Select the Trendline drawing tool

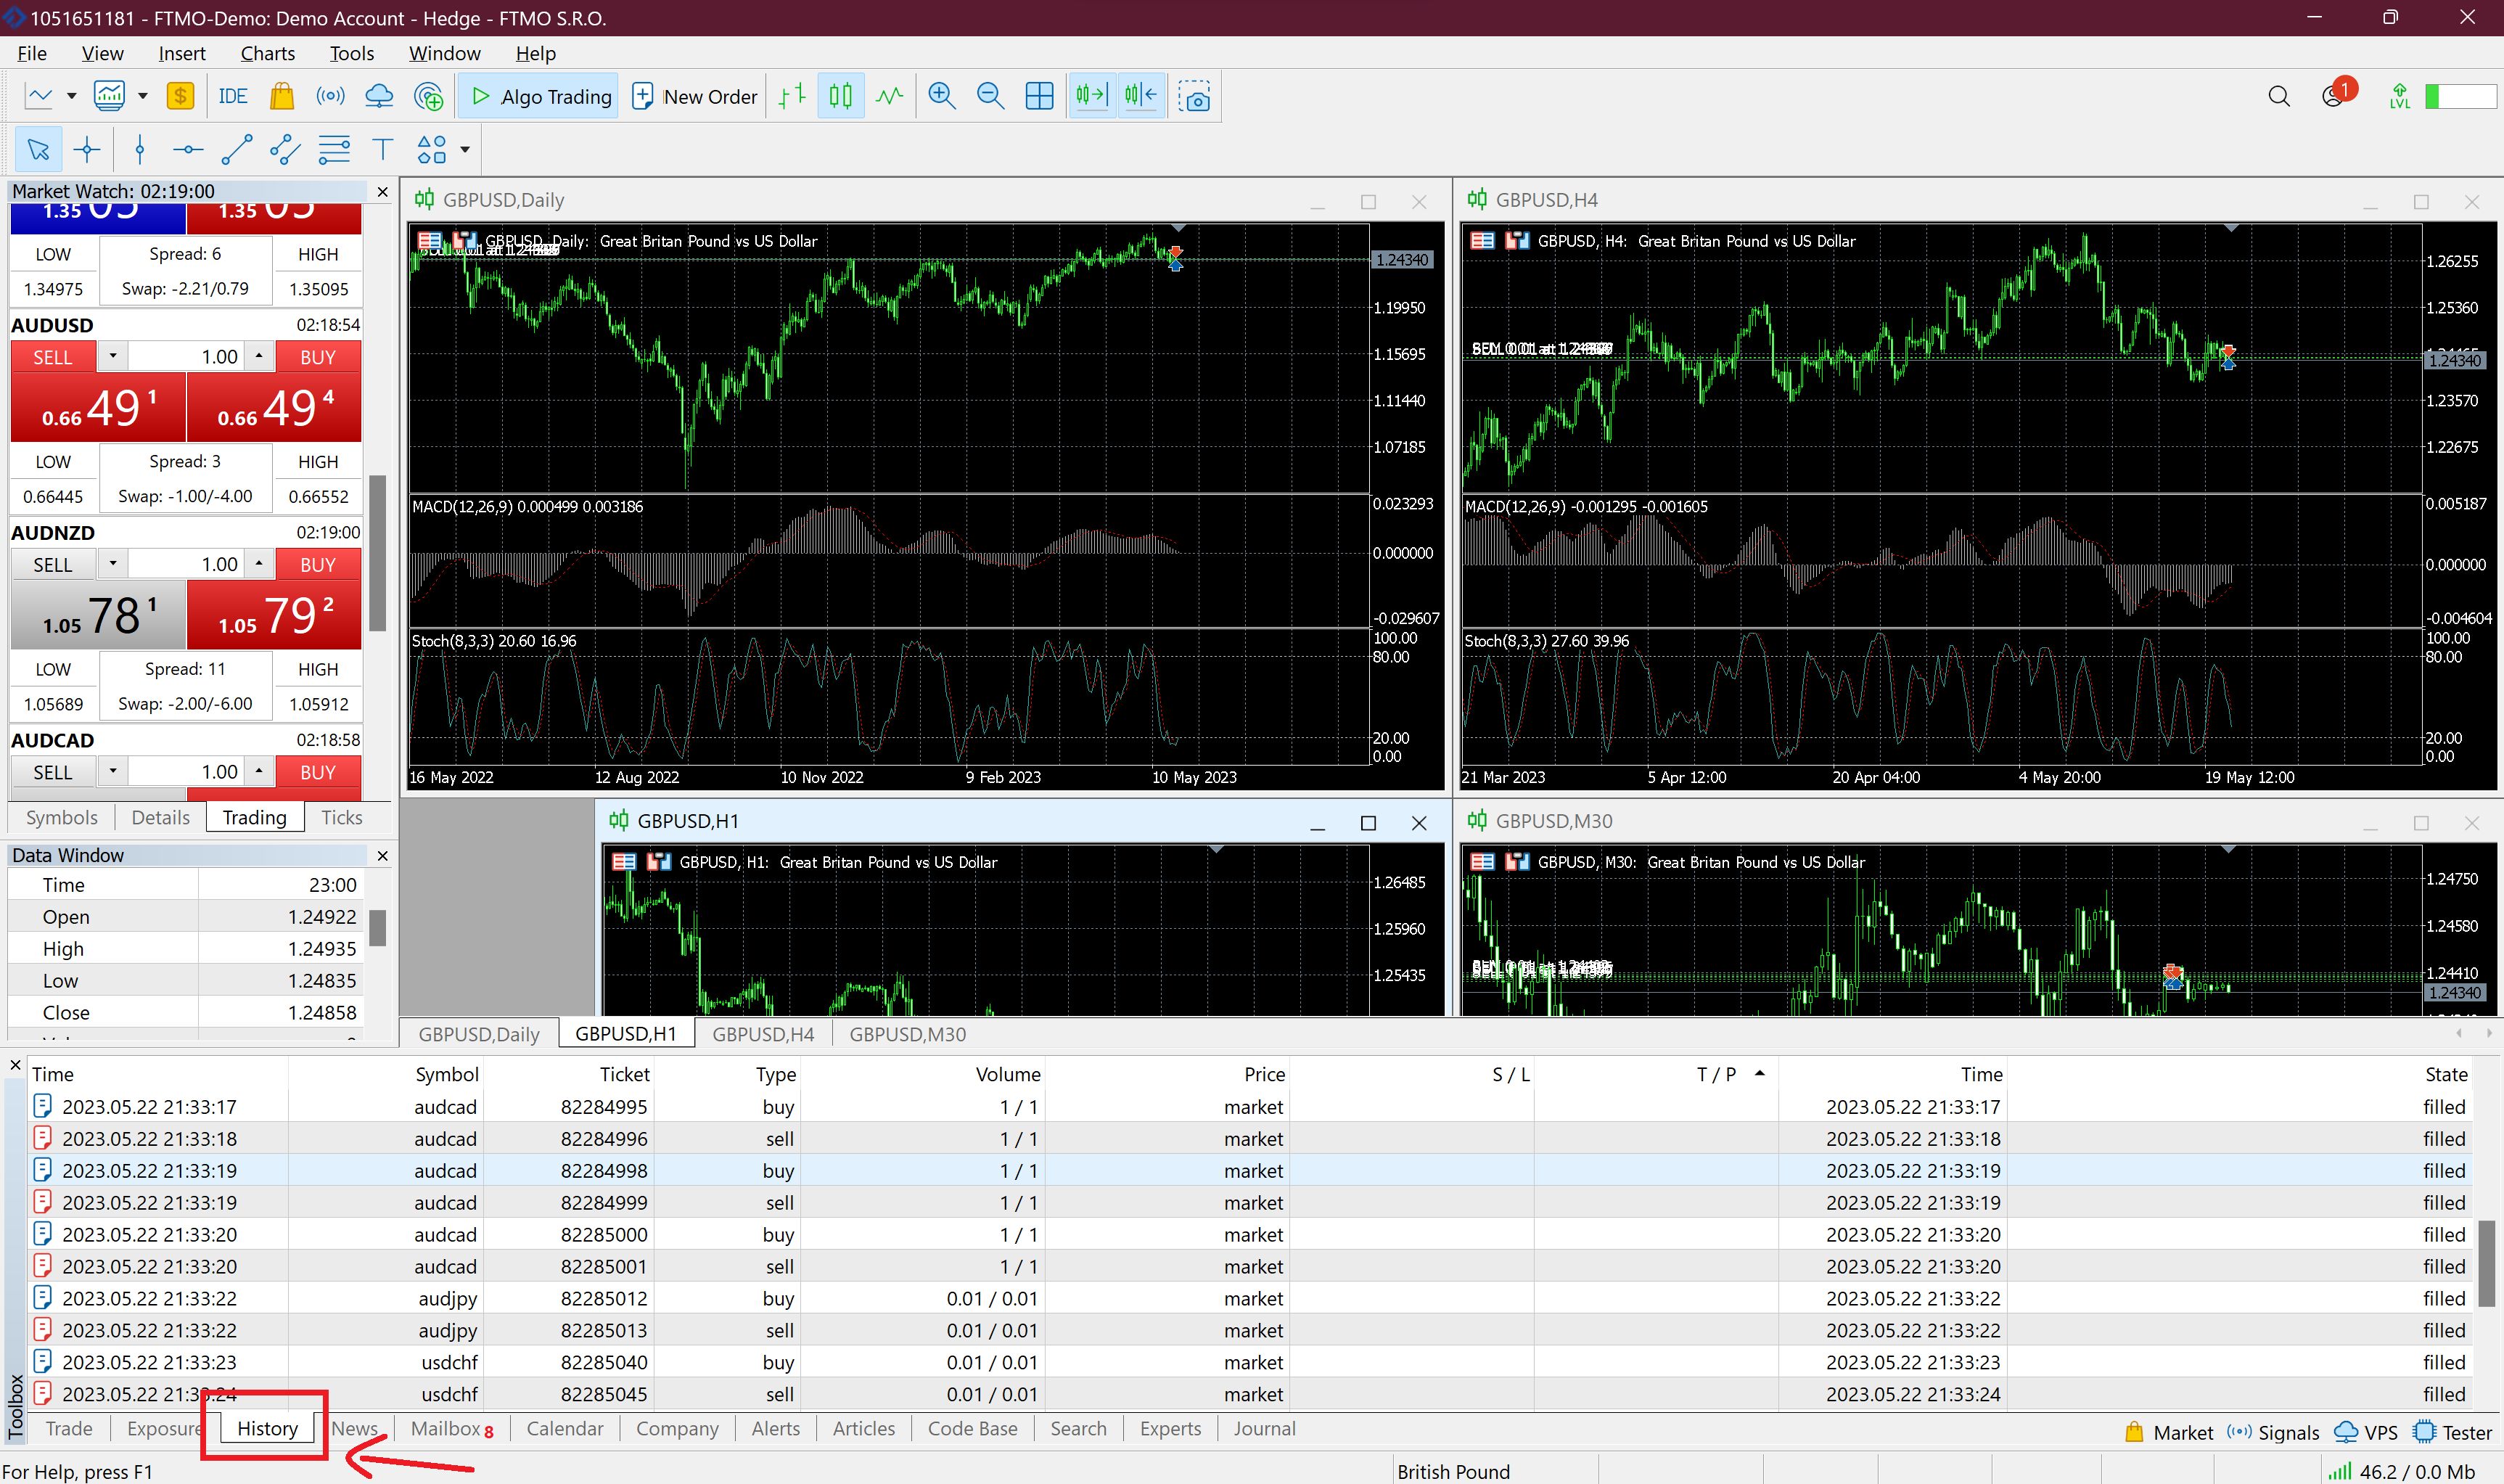[237, 149]
